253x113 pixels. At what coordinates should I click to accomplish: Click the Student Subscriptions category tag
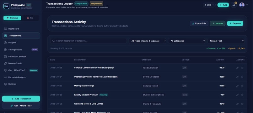[153, 95]
